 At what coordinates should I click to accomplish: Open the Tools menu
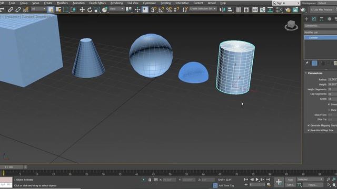click(x=12, y=3)
